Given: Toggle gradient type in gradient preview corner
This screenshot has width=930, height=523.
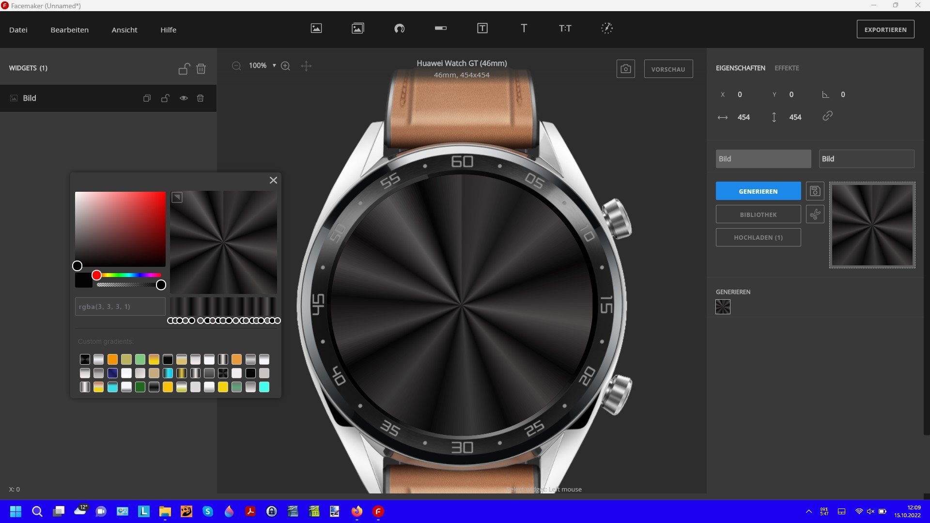Looking at the screenshot, I should pos(177,198).
